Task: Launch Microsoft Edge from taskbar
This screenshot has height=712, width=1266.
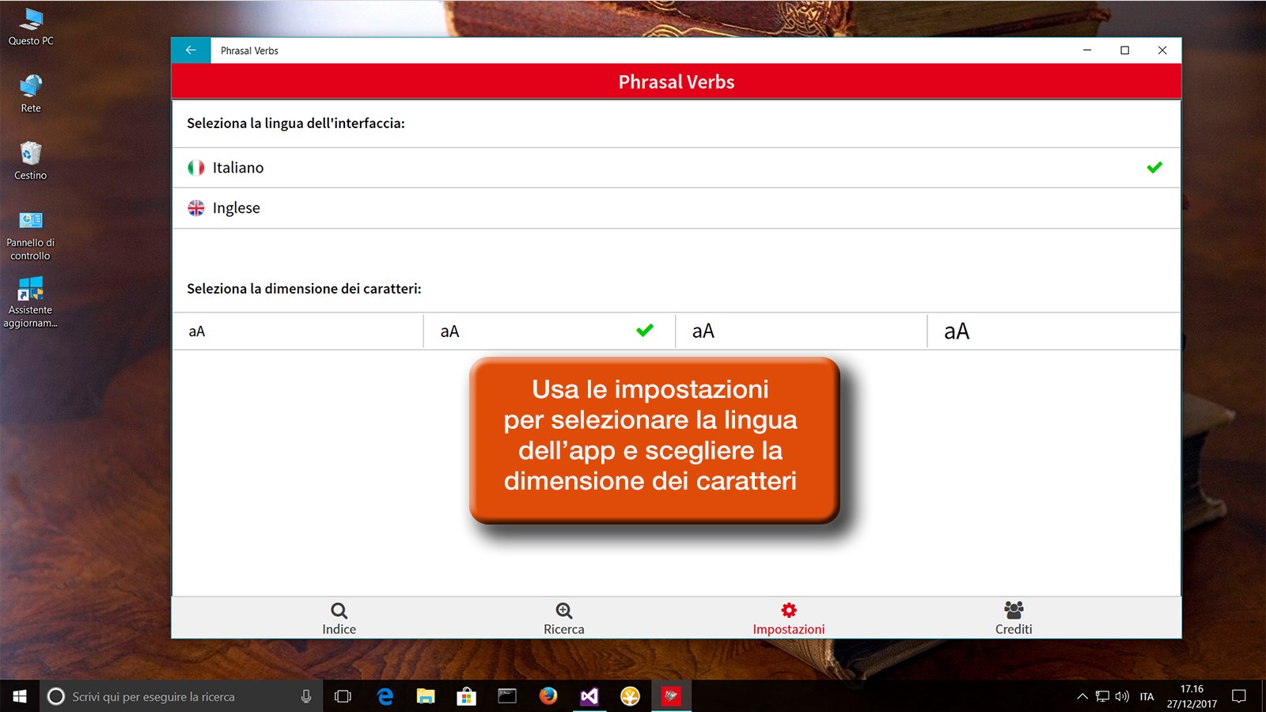Action: coord(385,696)
